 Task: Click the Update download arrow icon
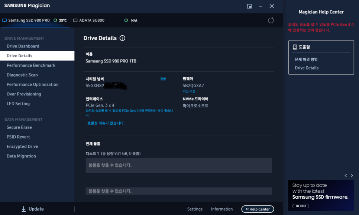coord(23,209)
